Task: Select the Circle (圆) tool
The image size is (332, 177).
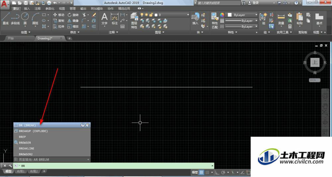Action: click(x=25, y=18)
